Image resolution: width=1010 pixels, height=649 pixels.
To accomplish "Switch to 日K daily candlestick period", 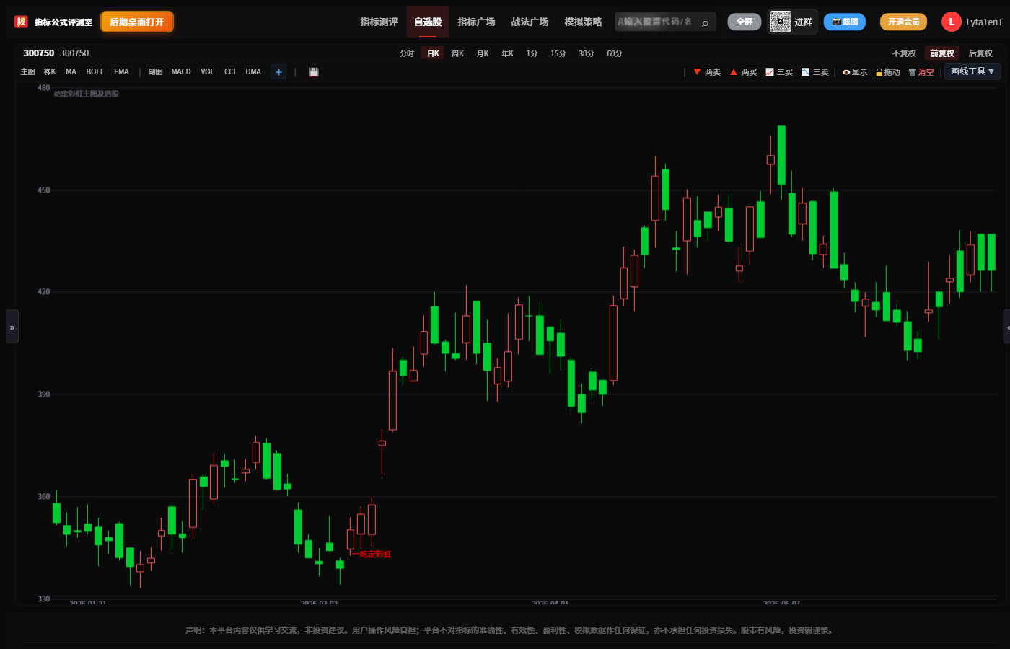I will pos(433,53).
